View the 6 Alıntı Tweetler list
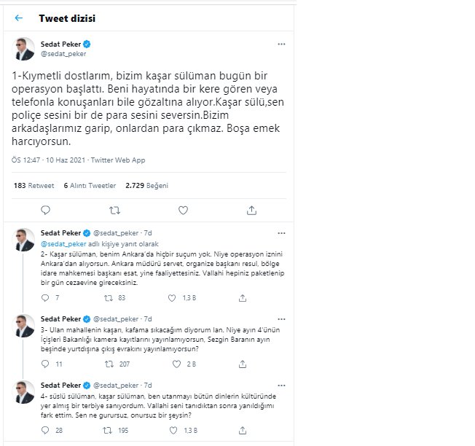The image size is (475, 446). click(90, 185)
